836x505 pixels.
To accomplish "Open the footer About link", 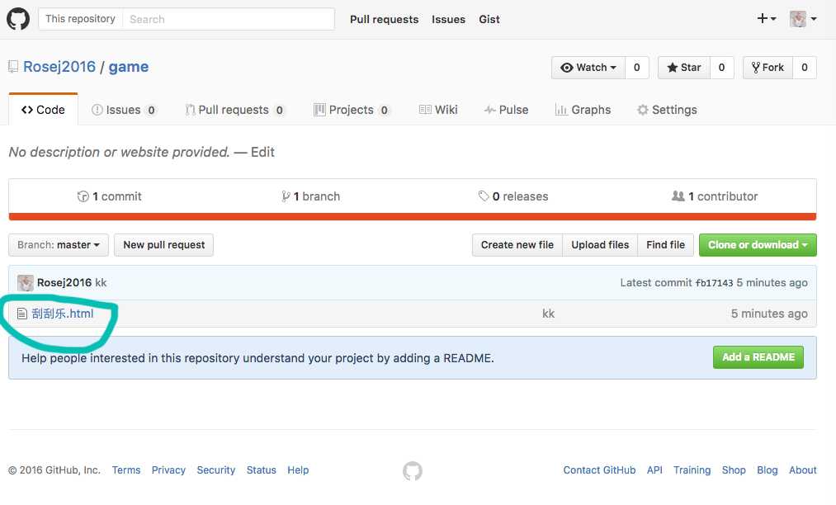I will pos(802,470).
